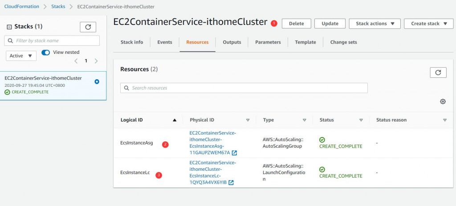Open the Stack info tab

tap(132, 42)
